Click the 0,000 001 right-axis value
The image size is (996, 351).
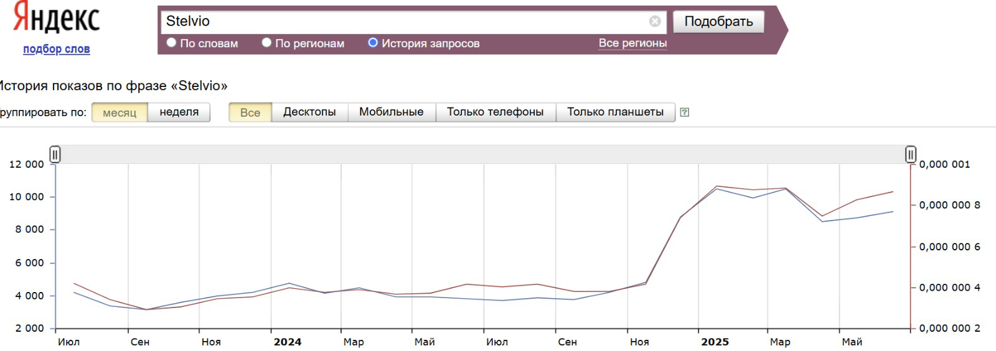pyautogui.click(x=944, y=165)
